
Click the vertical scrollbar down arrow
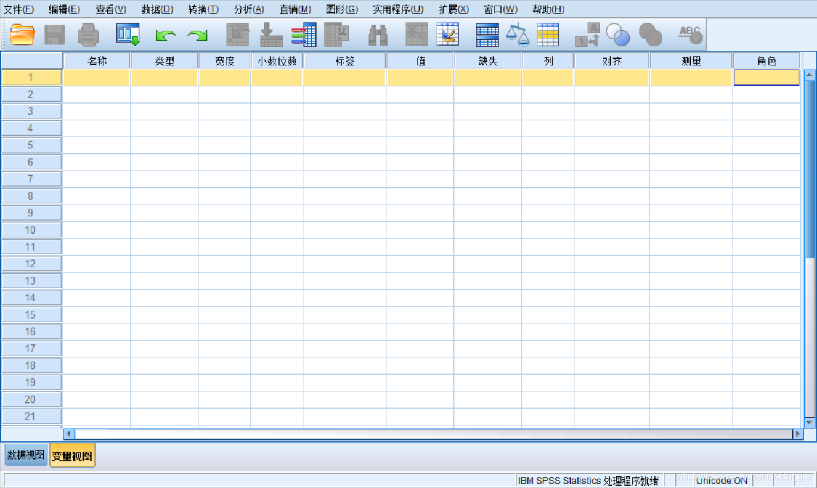[x=810, y=423]
